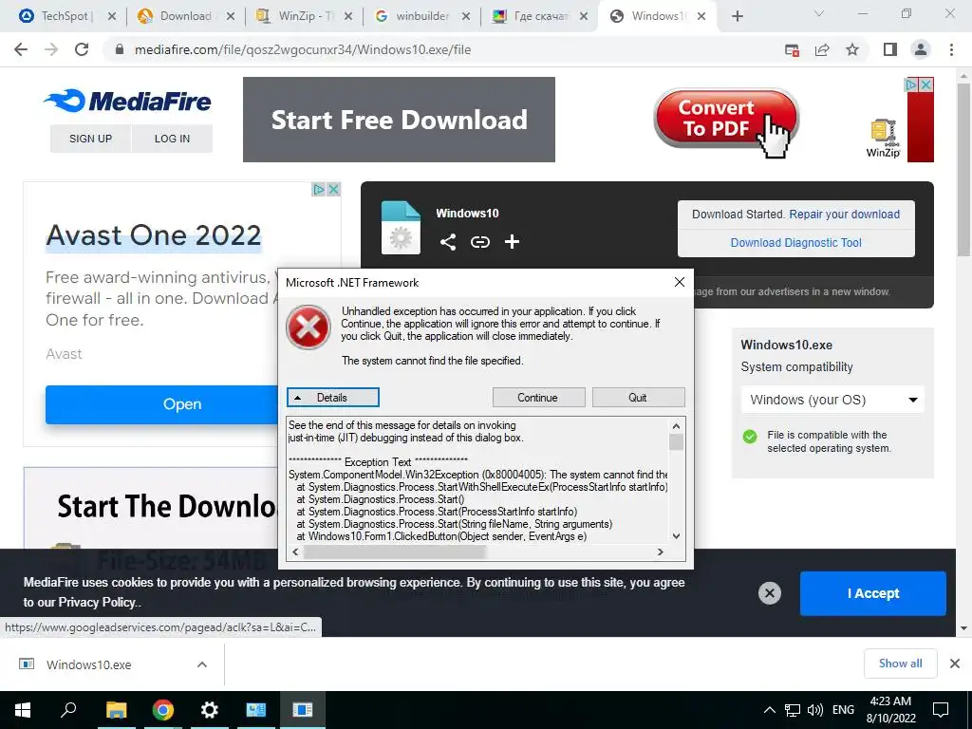Click the Convert To PDF ad button

click(725, 118)
